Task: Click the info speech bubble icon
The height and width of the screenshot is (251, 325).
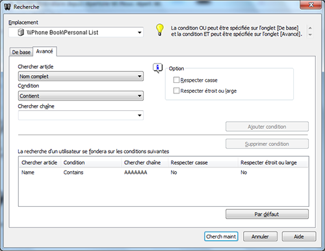Action: coord(157,68)
